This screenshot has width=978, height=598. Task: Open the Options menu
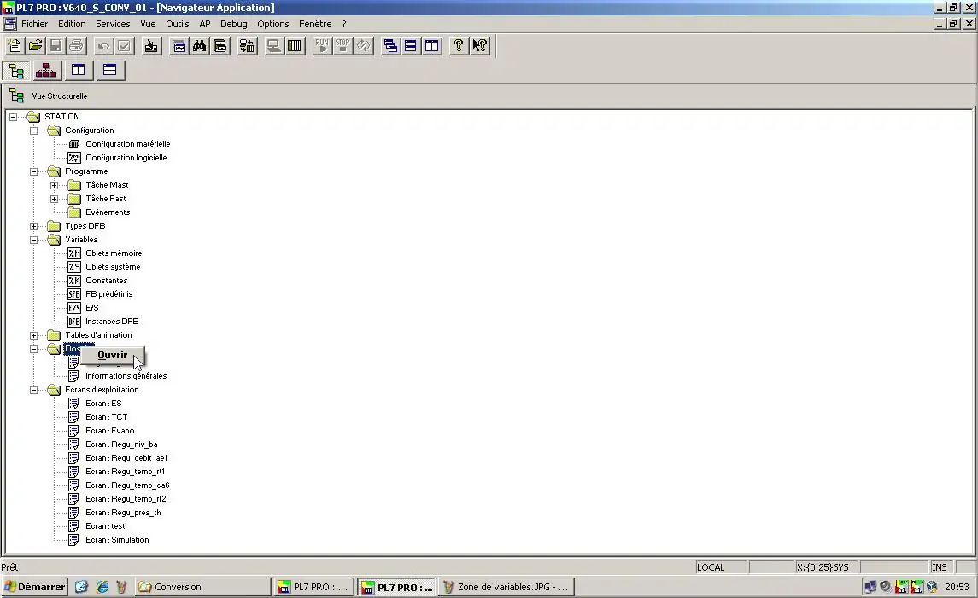[x=273, y=24]
